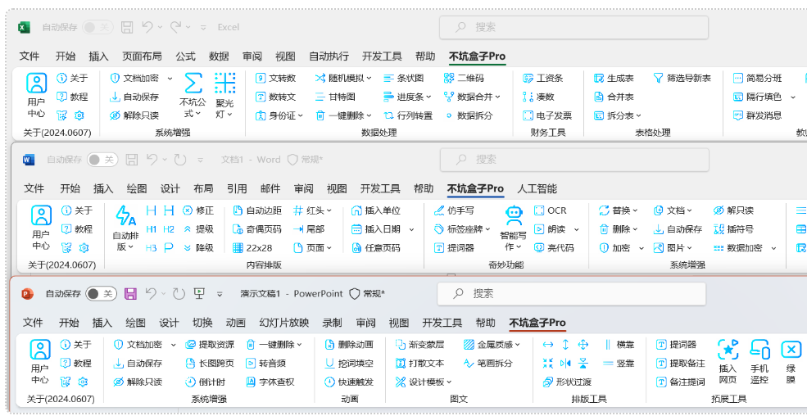
Task: Expand the 随机模拟 dropdown in Excel
Action: (x=369, y=78)
